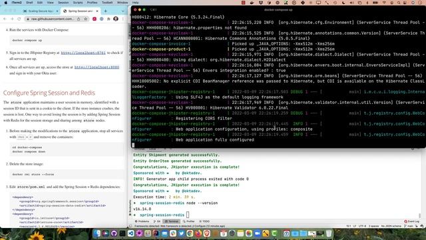This screenshot has width=426, height=240.
Task: Open the Problems tool window tab
Action: 142,221
